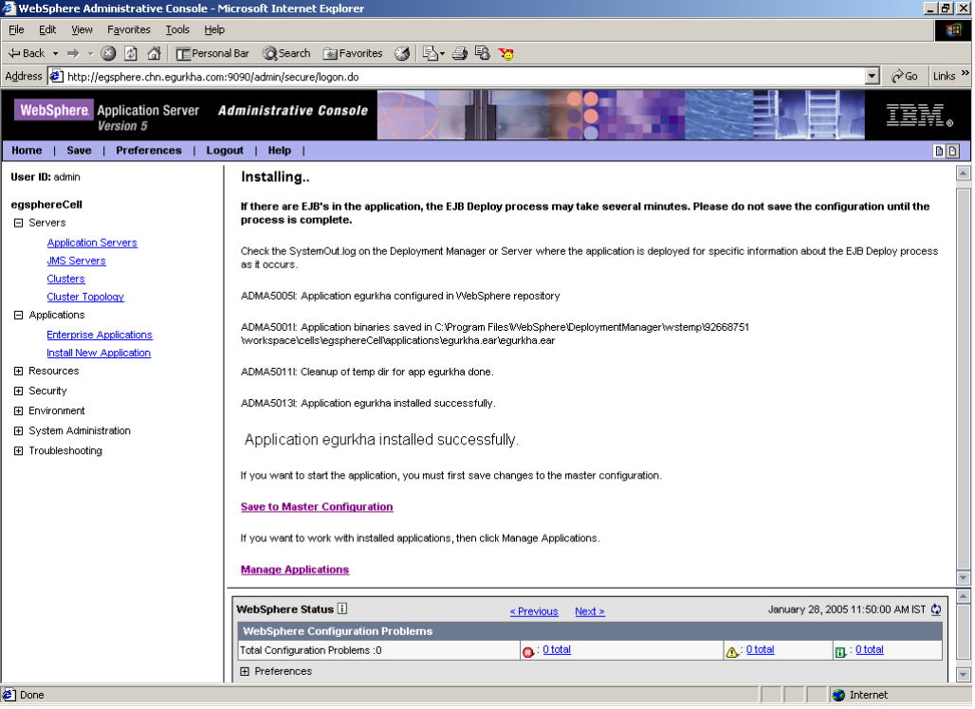Image resolution: width=975 pixels, height=709 pixels.
Task: Click Save in the console navigation bar
Action: pos(79,151)
